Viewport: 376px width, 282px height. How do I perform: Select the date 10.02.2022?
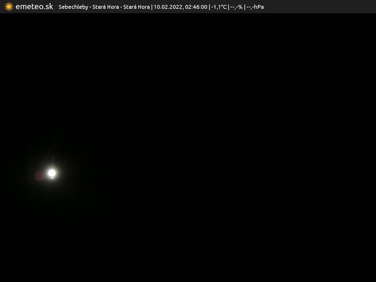(x=168, y=7)
